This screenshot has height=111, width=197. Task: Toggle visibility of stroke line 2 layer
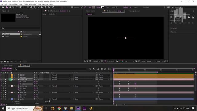click(2, 80)
